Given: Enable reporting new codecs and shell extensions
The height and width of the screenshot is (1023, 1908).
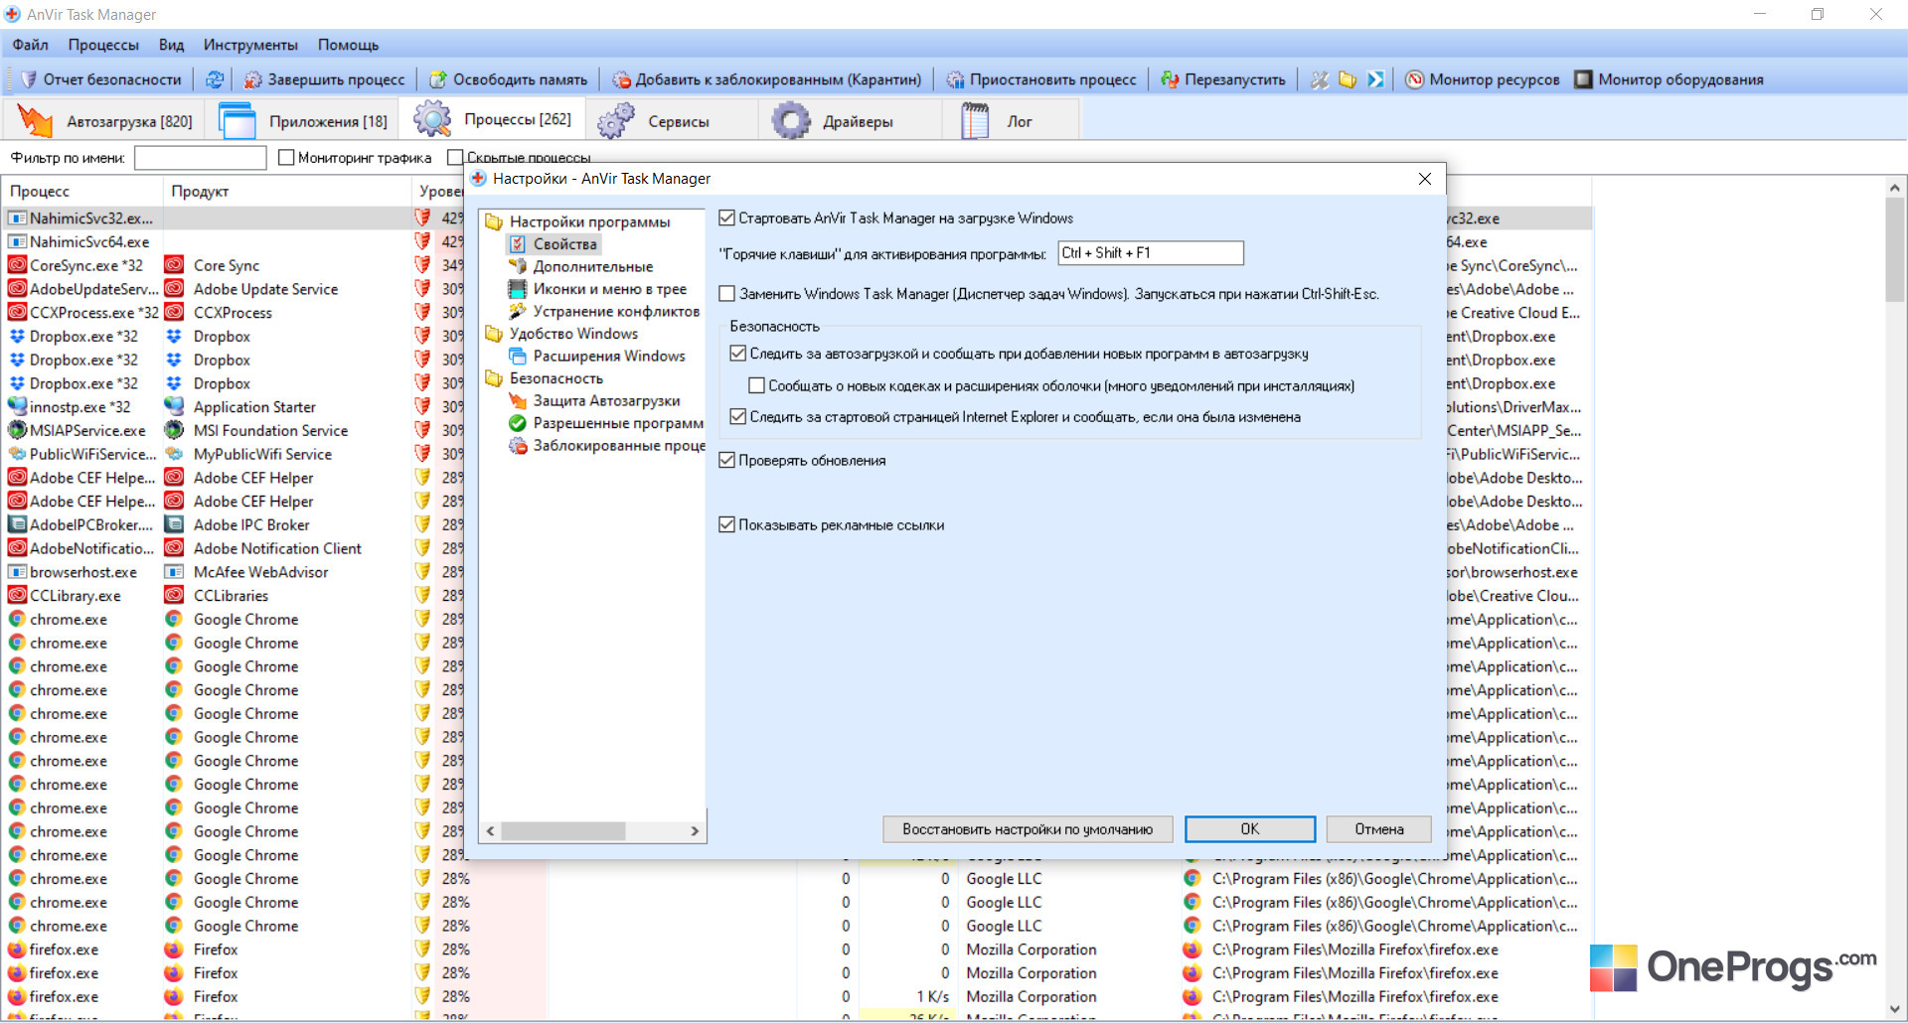Looking at the screenshot, I should [756, 385].
